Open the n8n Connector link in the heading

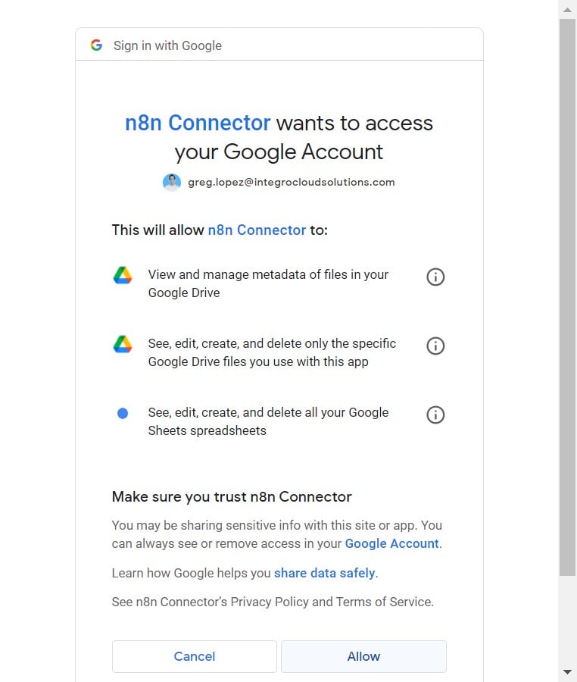coord(198,123)
